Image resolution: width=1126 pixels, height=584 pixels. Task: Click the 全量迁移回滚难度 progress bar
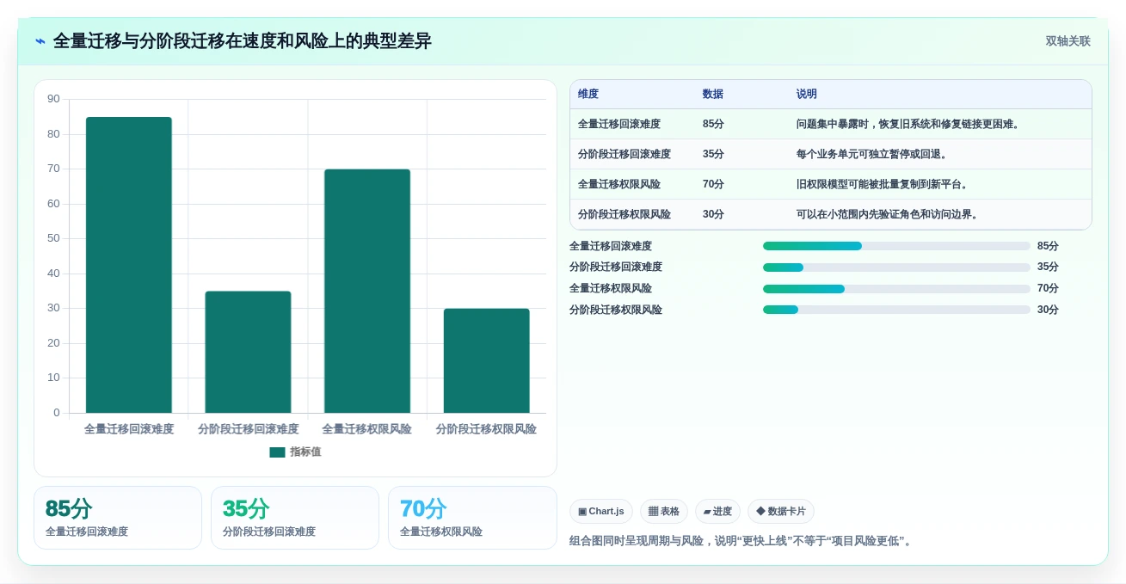[x=896, y=246]
